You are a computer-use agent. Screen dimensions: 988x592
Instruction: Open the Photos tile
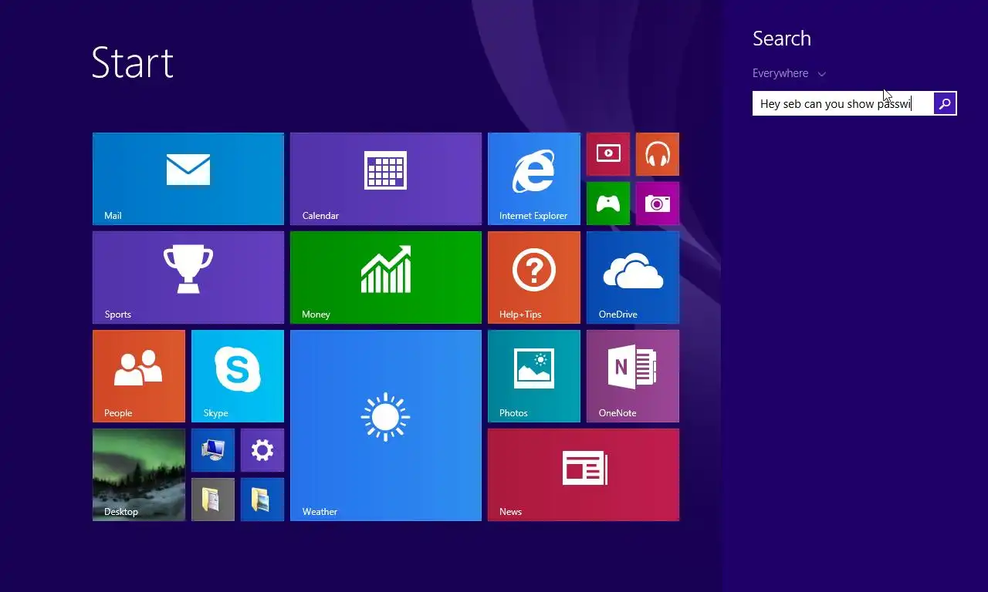point(534,376)
